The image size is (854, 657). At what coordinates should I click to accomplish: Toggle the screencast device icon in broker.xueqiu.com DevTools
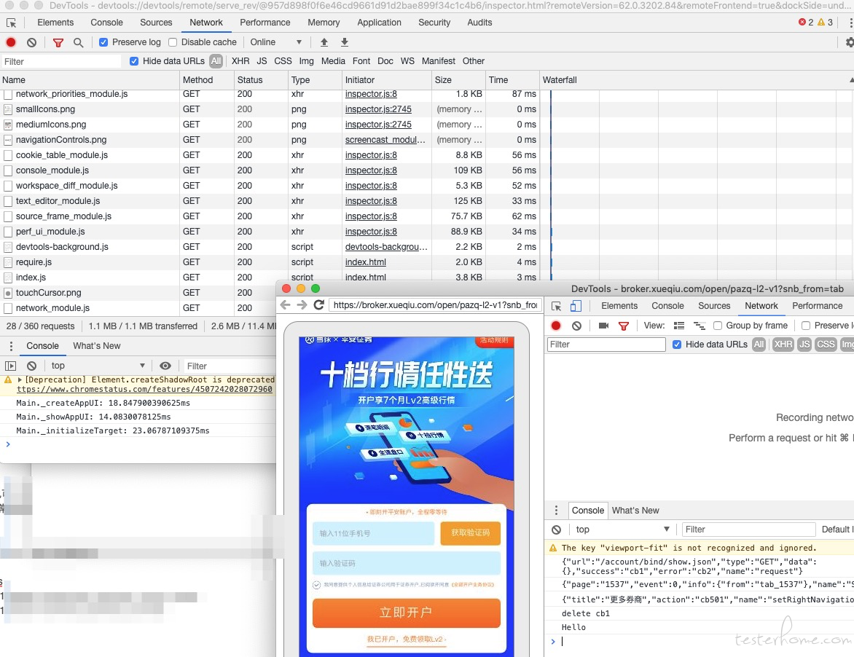(576, 307)
